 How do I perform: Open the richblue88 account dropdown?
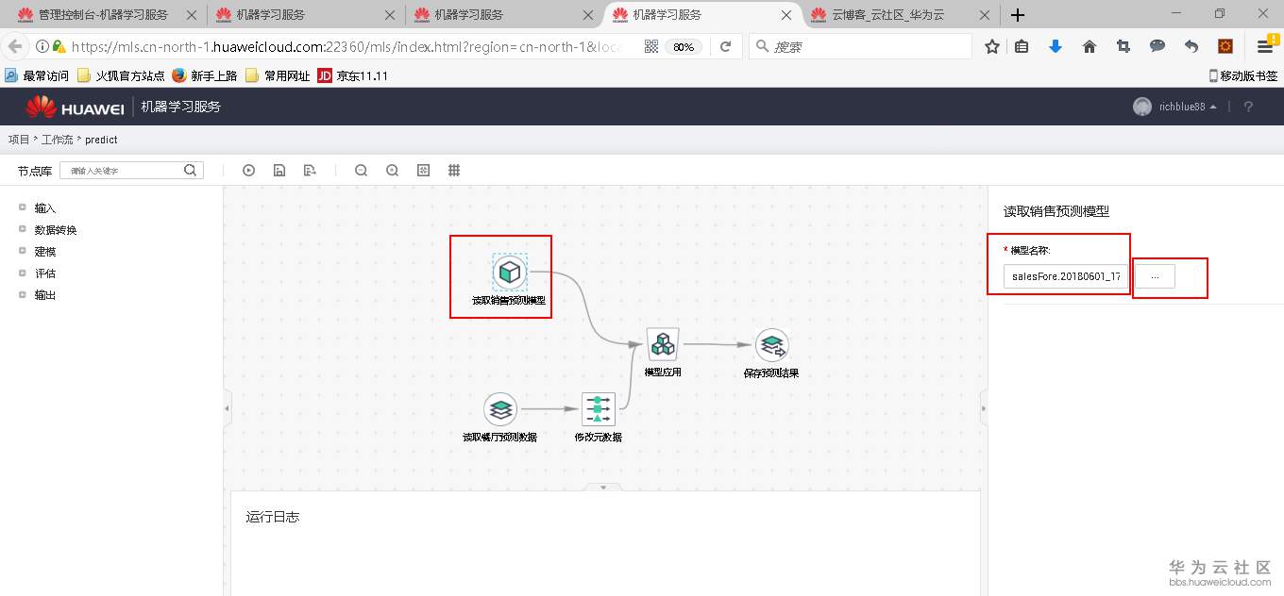point(1175,107)
